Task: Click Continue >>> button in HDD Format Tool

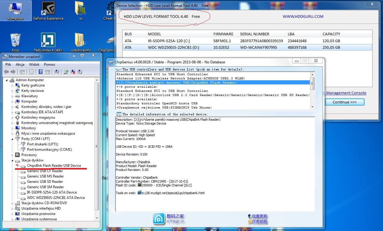Action: pyautogui.click(x=345, y=102)
